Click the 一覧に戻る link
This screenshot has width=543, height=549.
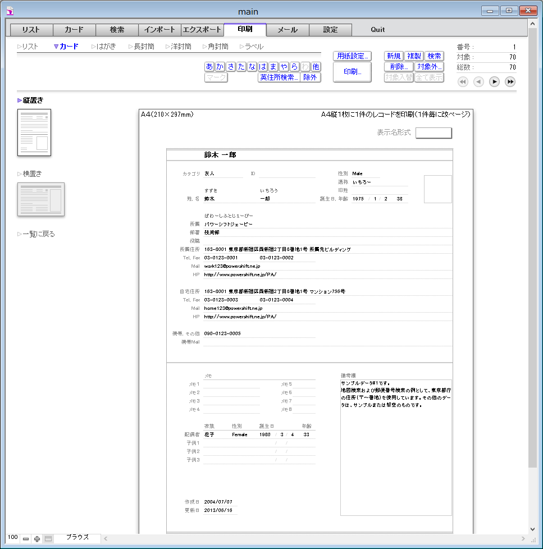38,234
